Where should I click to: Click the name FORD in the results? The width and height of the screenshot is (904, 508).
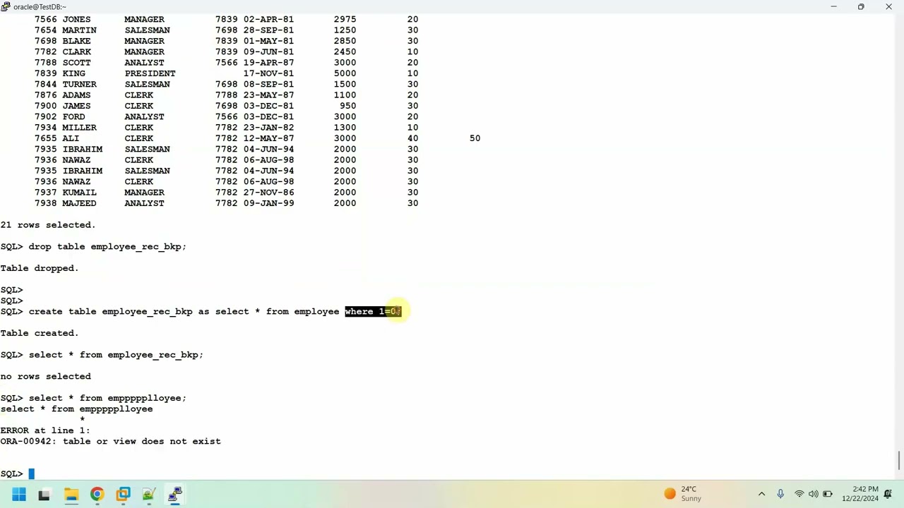pos(73,116)
